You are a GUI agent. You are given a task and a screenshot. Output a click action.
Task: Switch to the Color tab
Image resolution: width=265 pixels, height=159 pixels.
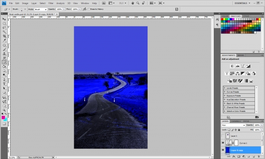click(225, 16)
